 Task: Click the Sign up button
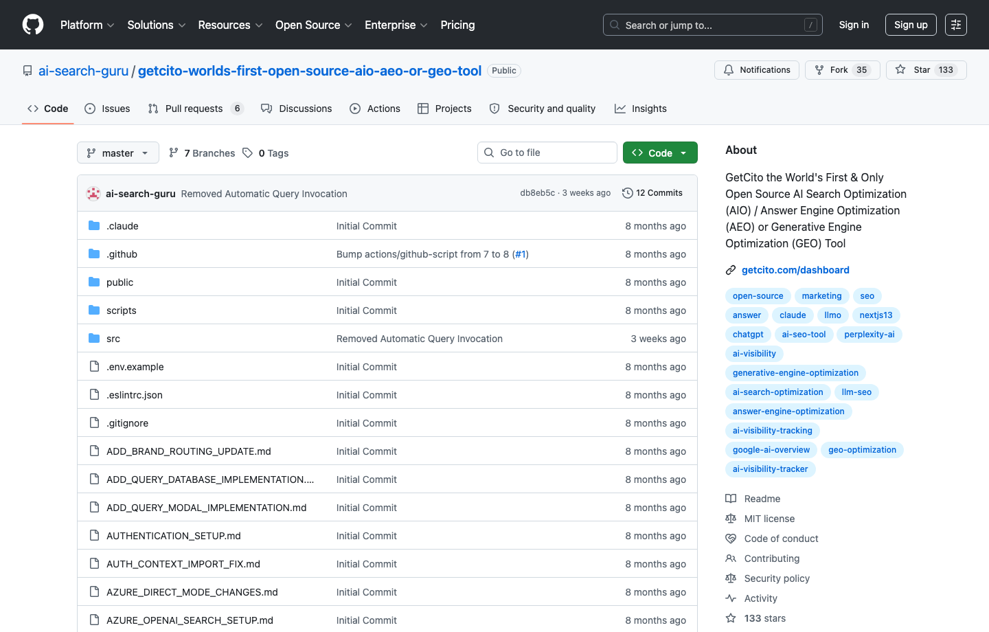click(911, 25)
